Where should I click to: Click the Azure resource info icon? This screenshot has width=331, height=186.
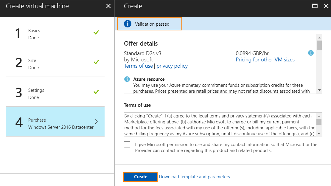click(x=127, y=79)
